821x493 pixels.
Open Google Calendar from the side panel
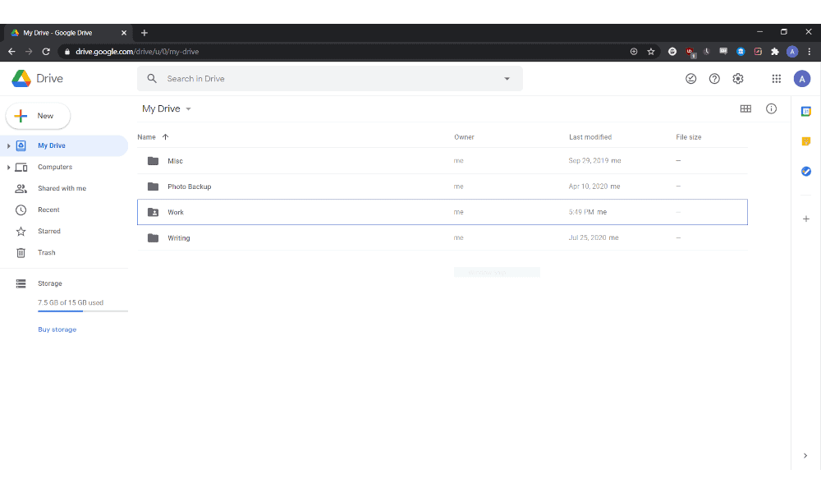click(x=806, y=110)
